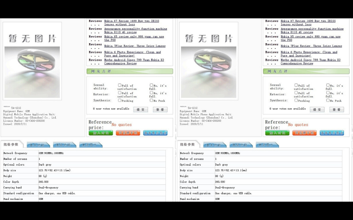Tick the Synthesis 'Pushing' box in right copy
Screen dimensions: 353x220
[x=296, y=100]
